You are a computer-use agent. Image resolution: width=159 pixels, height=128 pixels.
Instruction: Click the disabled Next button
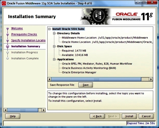(x=113, y=116)
